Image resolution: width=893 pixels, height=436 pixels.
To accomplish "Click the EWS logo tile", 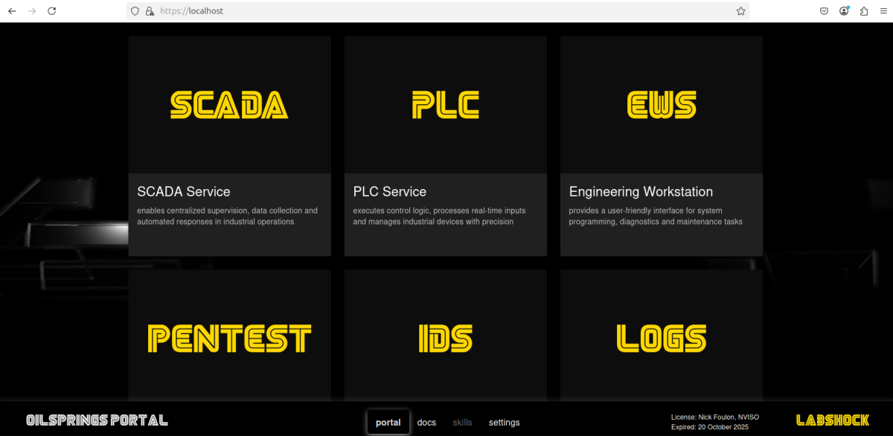I will (662, 105).
